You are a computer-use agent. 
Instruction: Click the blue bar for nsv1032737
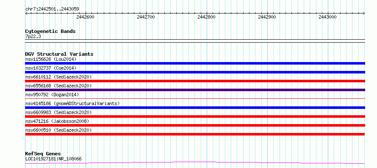tap(195, 72)
